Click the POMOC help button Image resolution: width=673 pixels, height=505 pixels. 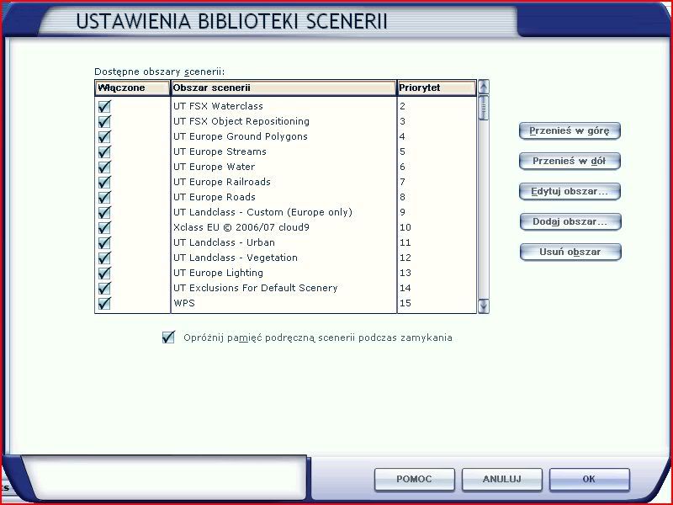tap(414, 479)
